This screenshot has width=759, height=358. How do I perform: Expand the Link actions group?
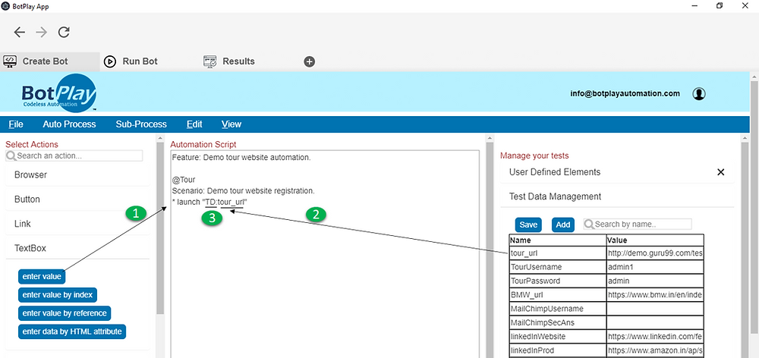(77, 224)
